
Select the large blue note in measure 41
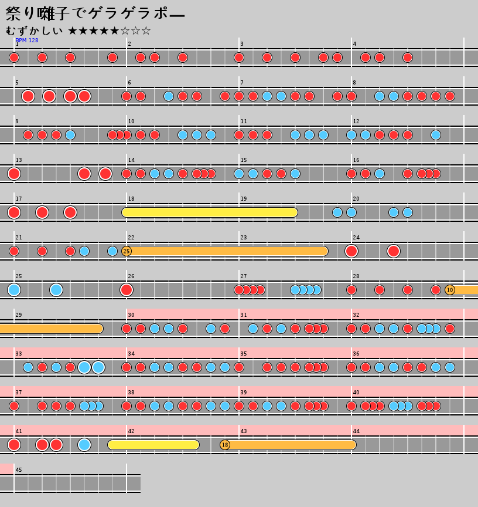(x=84, y=445)
